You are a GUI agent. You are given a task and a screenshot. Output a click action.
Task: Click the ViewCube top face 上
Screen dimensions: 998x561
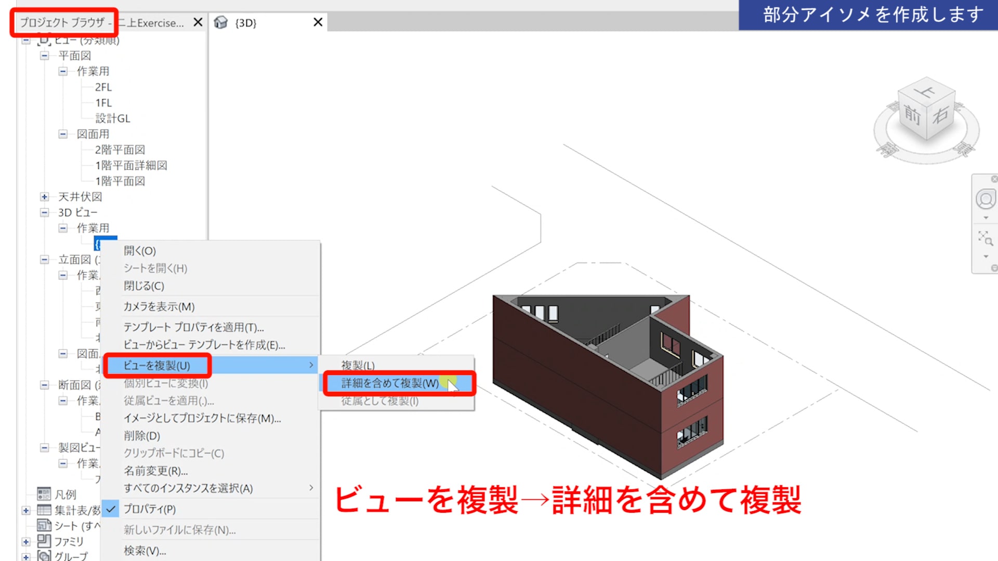[926, 92]
